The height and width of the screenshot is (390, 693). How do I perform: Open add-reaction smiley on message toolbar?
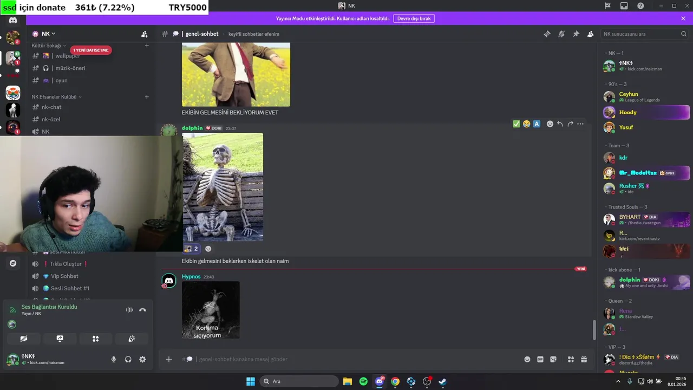pyautogui.click(x=550, y=124)
